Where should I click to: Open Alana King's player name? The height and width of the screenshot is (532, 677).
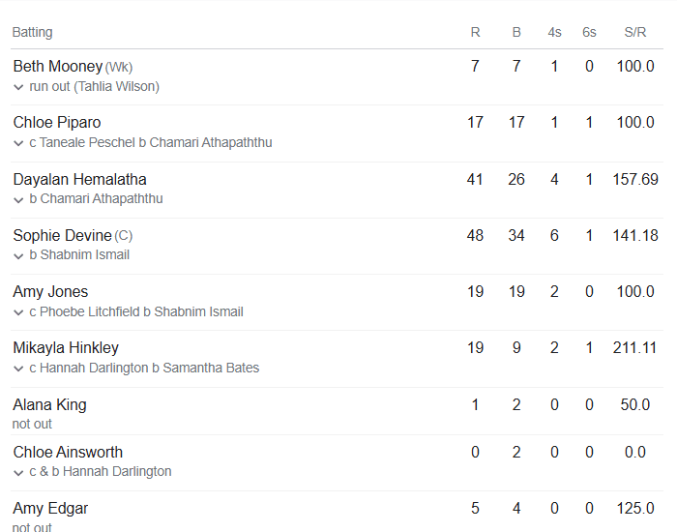click(x=49, y=404)
